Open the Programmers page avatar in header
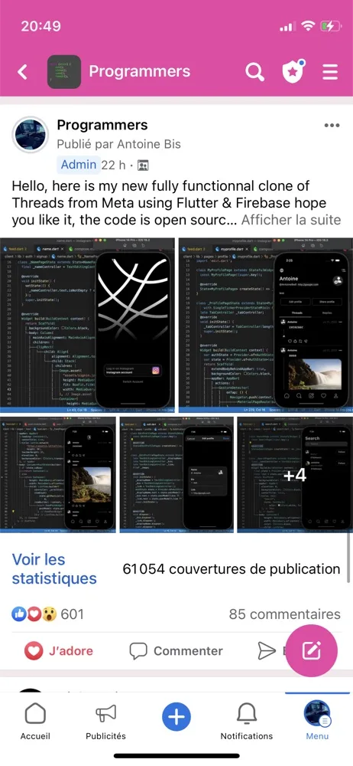353x766 pixels. 64,72
